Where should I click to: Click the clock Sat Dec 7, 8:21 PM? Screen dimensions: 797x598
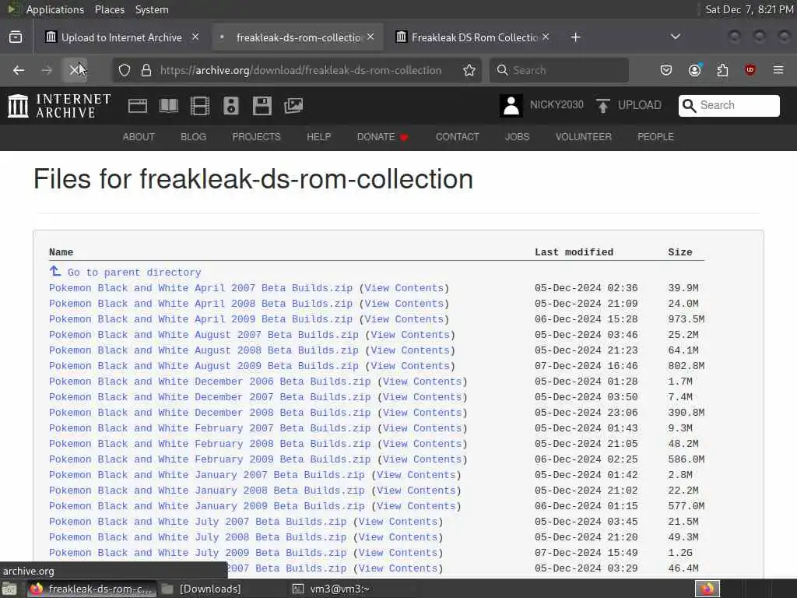[x=749, y=9]
